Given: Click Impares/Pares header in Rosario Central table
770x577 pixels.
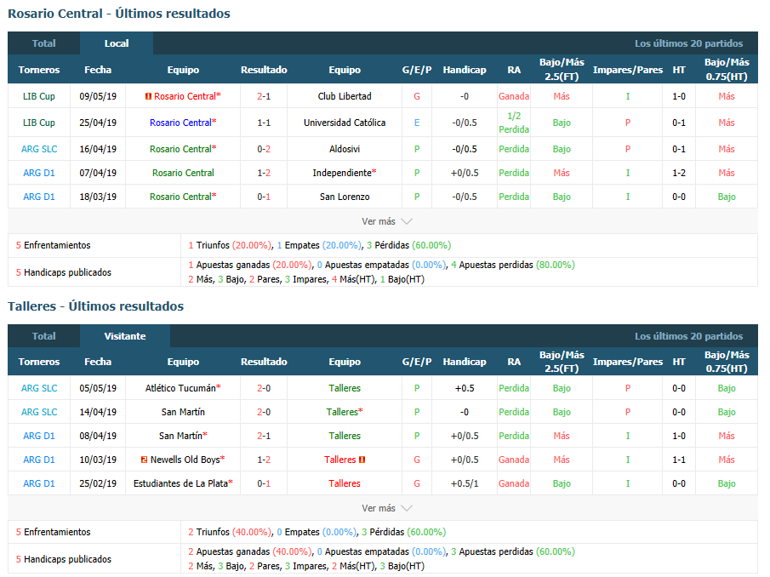Looking at the screenshot, I should tap(628, 70).
